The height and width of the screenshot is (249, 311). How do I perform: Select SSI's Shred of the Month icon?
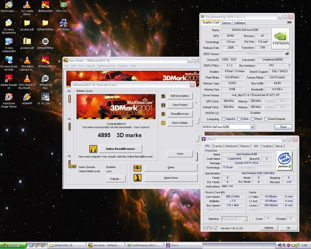[27, 82]
